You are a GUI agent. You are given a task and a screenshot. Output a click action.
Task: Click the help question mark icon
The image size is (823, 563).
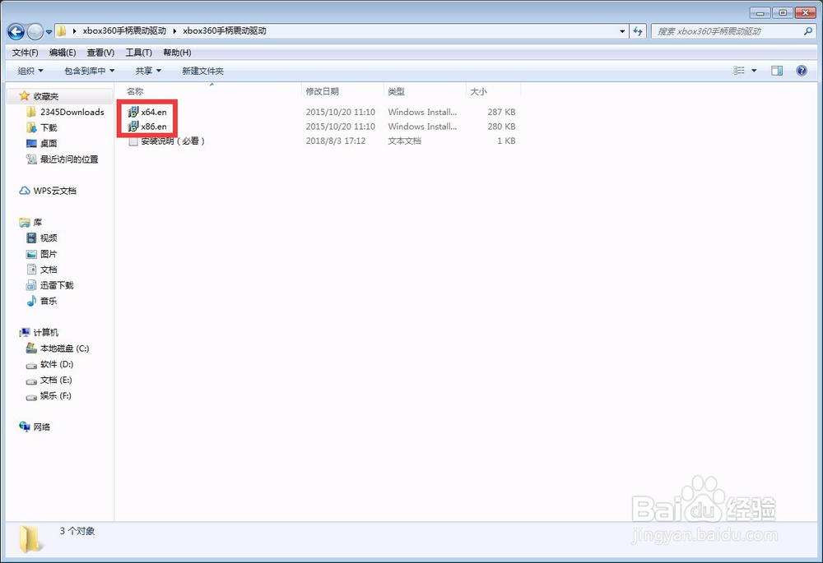click(802, 70)
